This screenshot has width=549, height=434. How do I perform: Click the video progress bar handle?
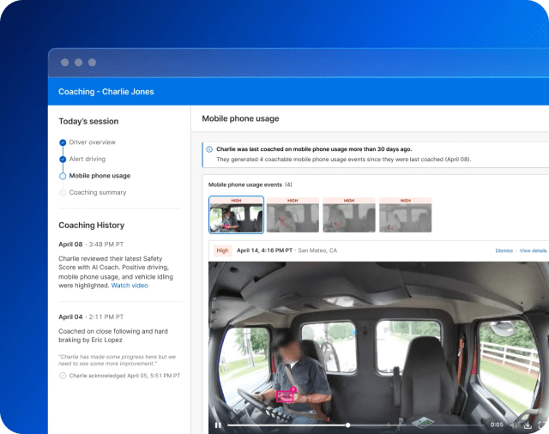347,425
